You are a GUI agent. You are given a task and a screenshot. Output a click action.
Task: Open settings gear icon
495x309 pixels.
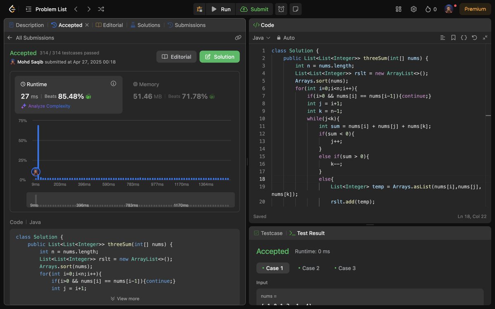click(x=413, y=9)
